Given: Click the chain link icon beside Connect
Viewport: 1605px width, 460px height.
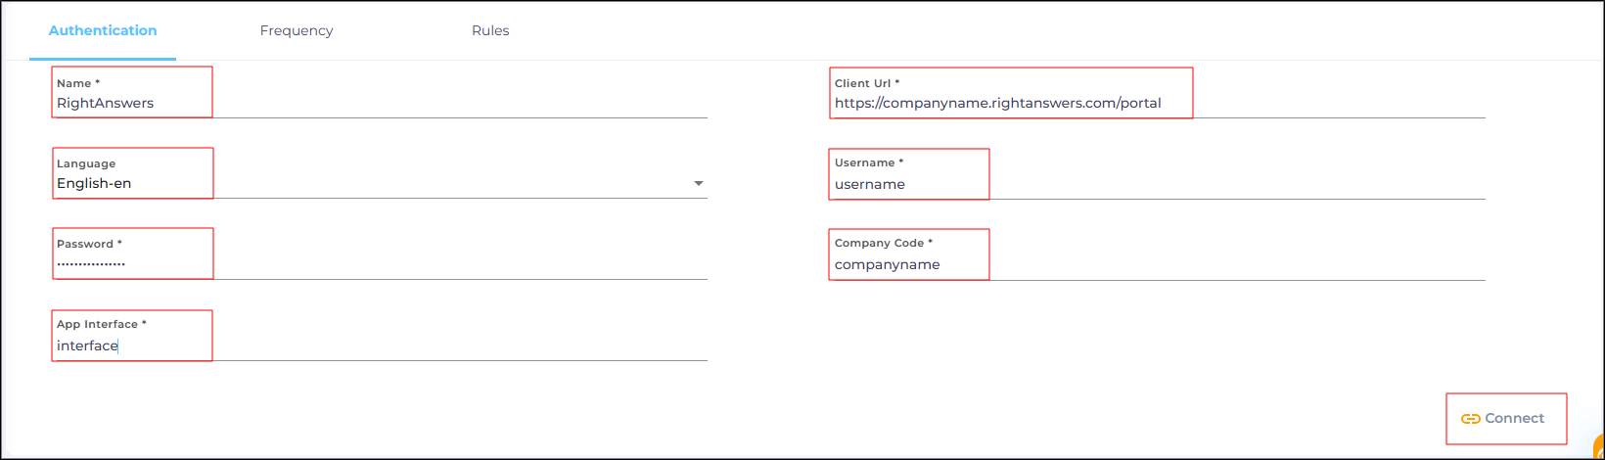Looking at the screenshot, I should pos(1470,419).
